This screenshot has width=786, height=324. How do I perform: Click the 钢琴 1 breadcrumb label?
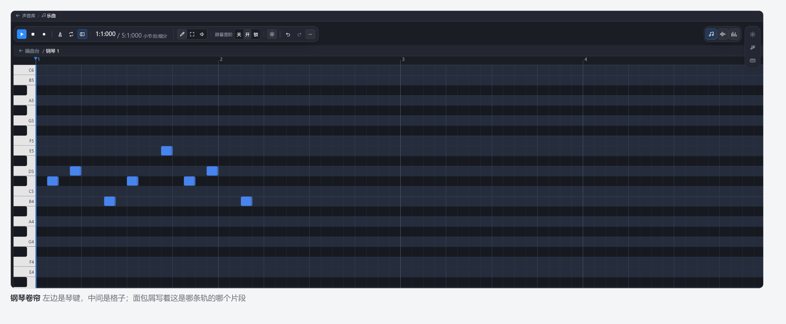[x=52, y=51]
